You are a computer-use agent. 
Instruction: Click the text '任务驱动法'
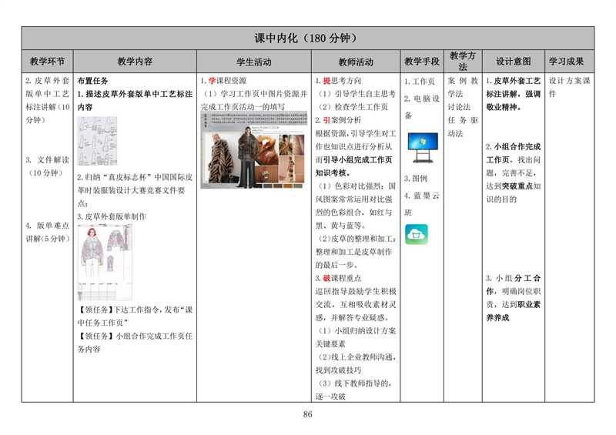pos(463,126)
